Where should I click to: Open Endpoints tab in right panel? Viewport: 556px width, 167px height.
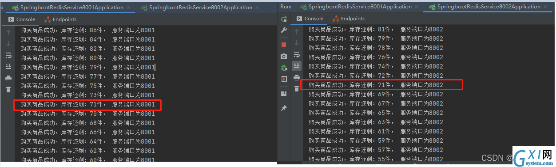tap(349, 19)
